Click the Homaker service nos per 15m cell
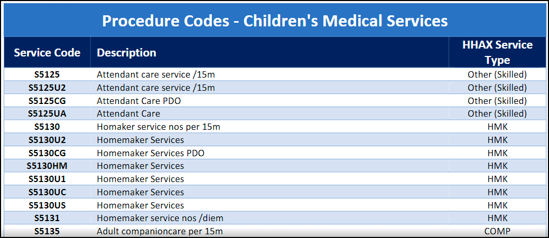Viewport: 549px width, 238px height. [158, 127]
